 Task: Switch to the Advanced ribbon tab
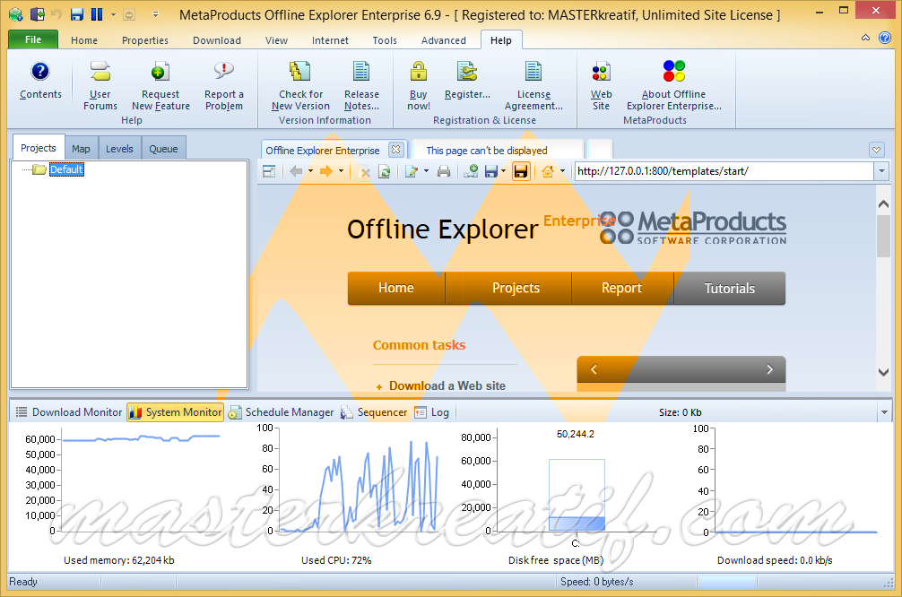click(444, 40)
